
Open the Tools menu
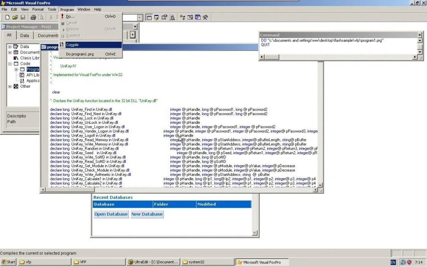52,9
